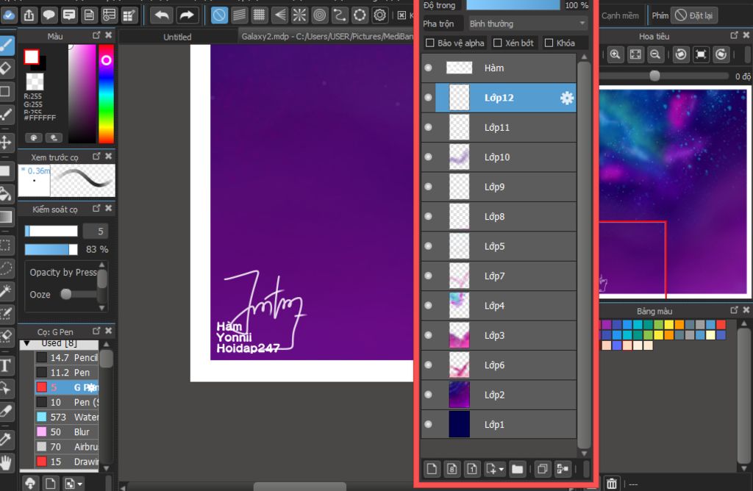
Task: Turn snap off with the crossed-circle icon
Action: click(219, 15)
